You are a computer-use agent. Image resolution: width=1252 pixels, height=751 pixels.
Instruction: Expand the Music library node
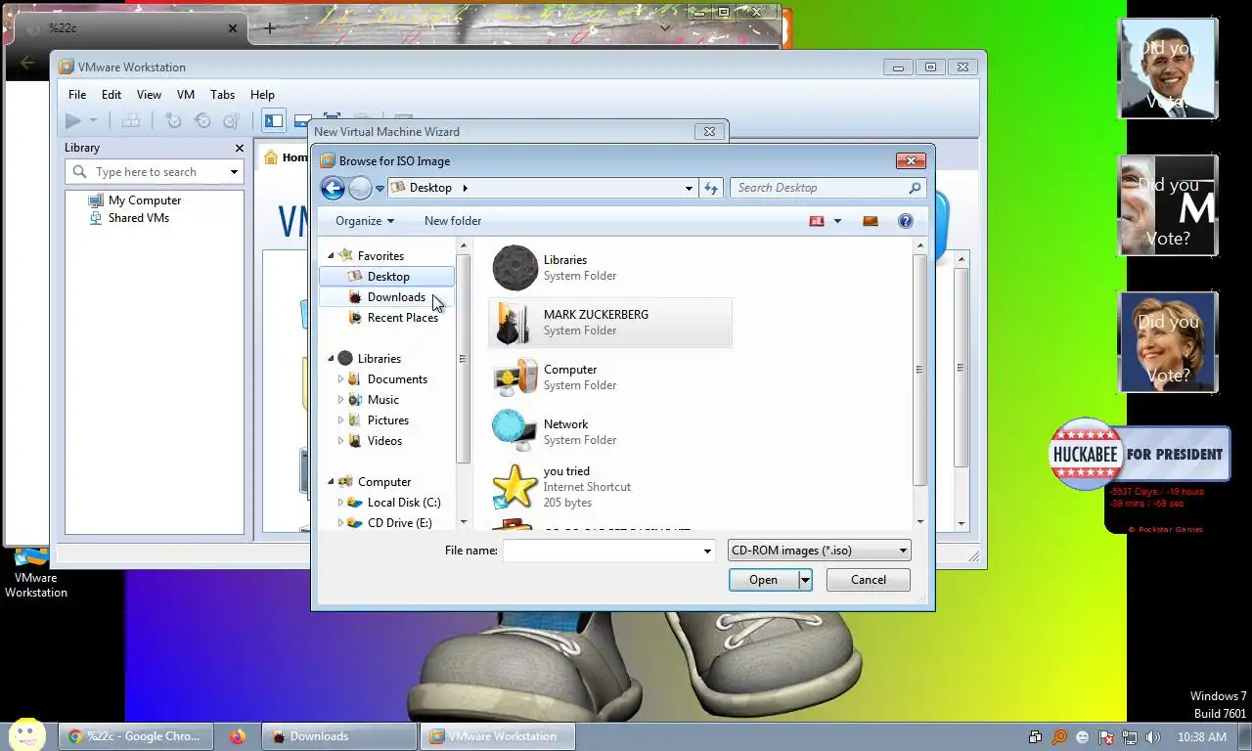coord(340,400)
